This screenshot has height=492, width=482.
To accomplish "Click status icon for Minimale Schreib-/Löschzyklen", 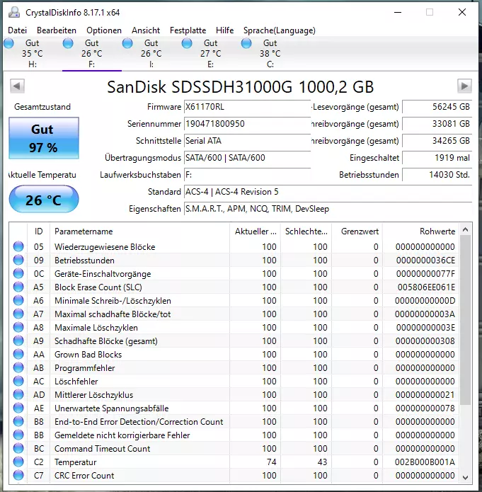I will click(x=18, y=301).
